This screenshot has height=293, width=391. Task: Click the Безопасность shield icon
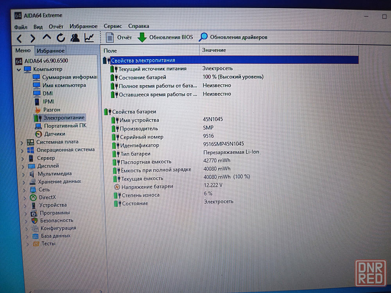[x=34, y=221]
